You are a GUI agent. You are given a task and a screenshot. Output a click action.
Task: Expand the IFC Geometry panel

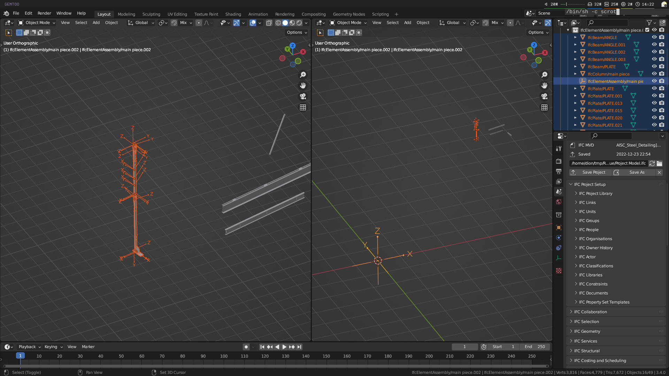click(587, 331)
